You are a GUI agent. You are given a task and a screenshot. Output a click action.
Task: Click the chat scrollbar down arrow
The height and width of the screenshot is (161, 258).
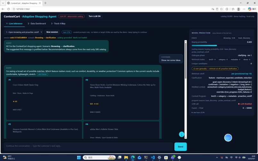[x=186, y=137]
